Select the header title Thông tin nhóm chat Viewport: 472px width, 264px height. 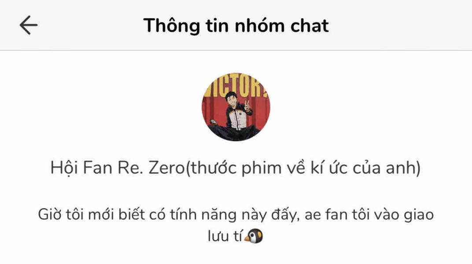(x=236, y=25)
